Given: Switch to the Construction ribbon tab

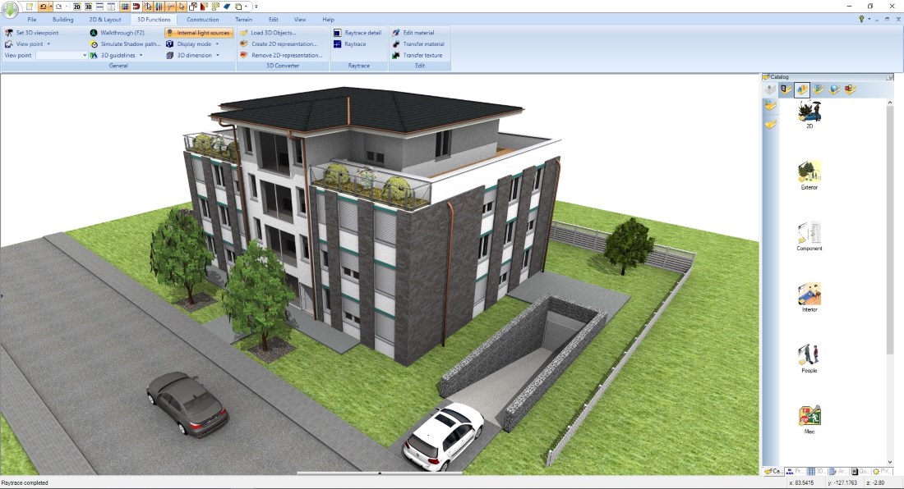Looking at the screenshot, I should [x=203, y=19].
